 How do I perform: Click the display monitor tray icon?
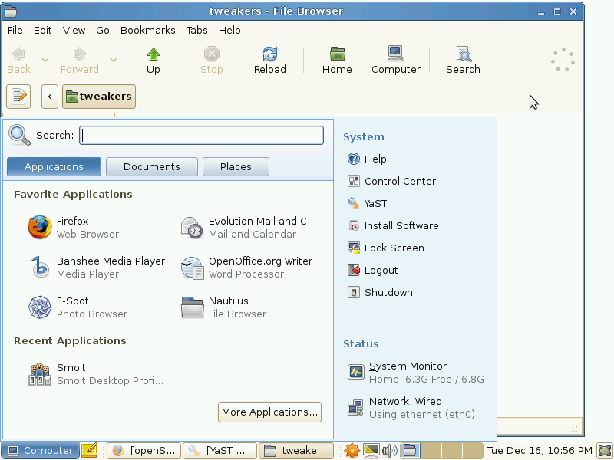click(x=371, y=451)
